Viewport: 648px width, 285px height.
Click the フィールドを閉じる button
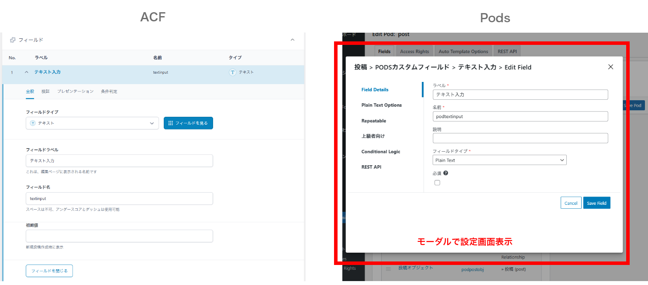pos(49,271)
